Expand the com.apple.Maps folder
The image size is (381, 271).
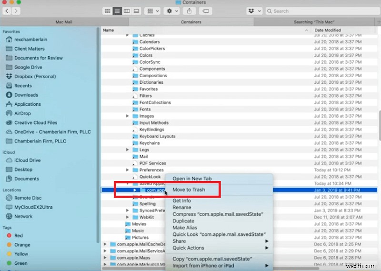coord(105,258)
